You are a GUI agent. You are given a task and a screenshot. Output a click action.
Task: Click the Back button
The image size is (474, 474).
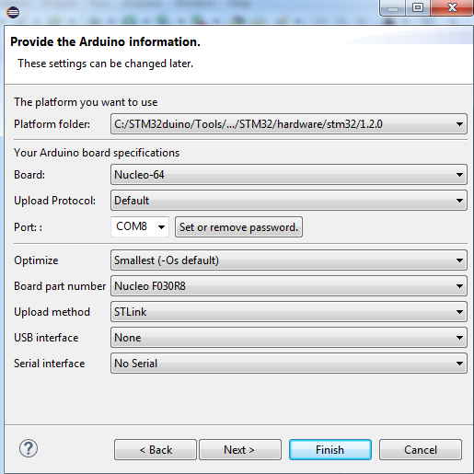pos(156,450)
